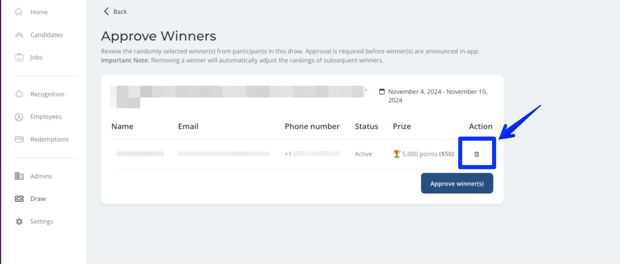620x264 pixels.
Task: Click the Draw ticket icon
Action: 19,199
